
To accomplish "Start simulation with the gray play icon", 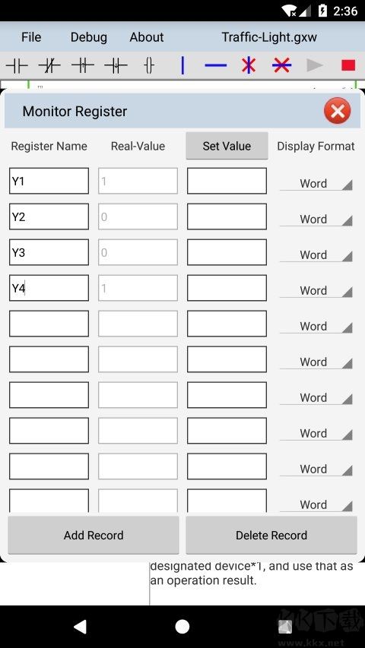I will (x=315, y=65).
